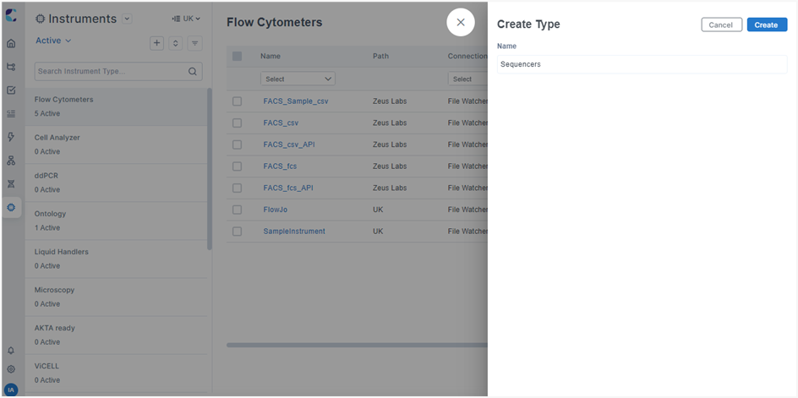The height and width of the screenshot is (398, 798).
Task: Click the sort arrows icon
Action: click(176, 43)
